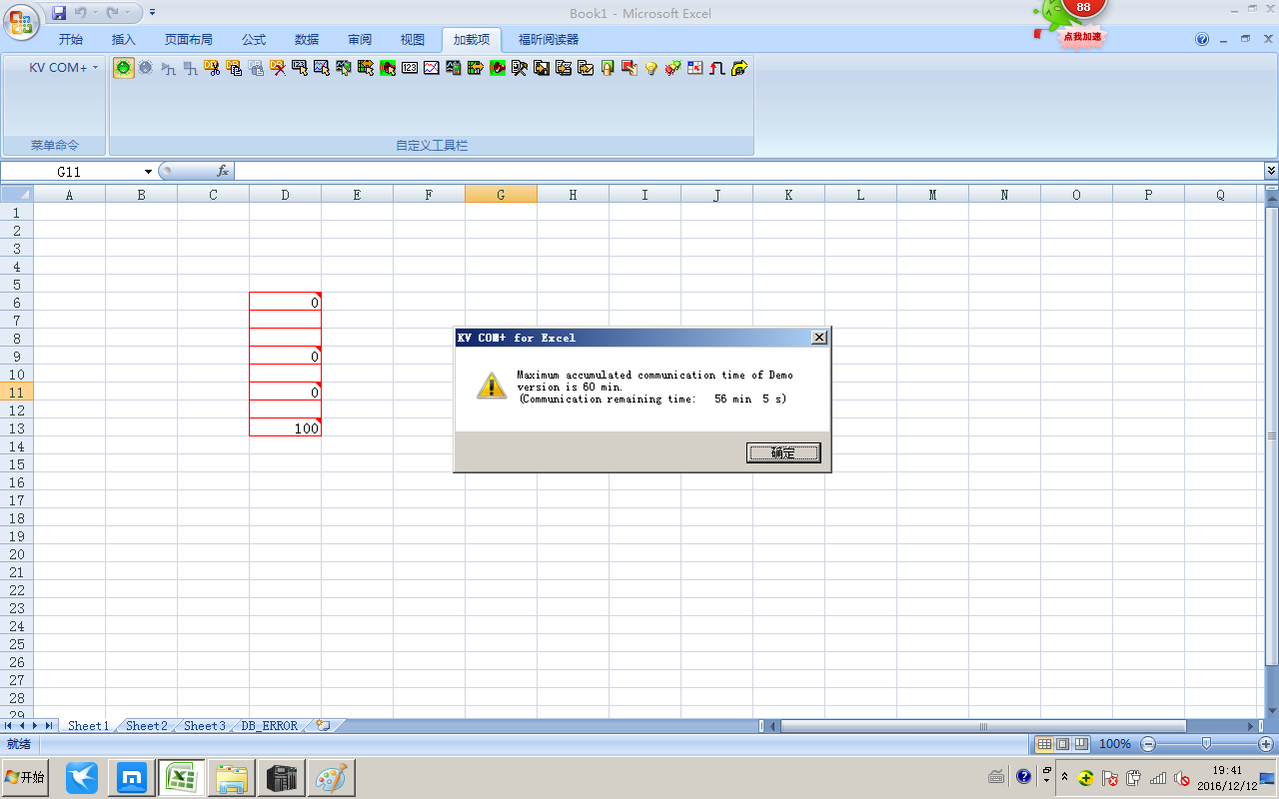This screenshot has height=799, width=1279.
Task: Expand the KV COM+ menu dropdown
Action: point(64,68)
